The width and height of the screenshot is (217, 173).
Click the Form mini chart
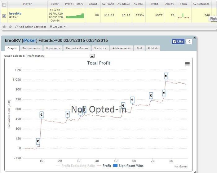(x=184, y=16)
